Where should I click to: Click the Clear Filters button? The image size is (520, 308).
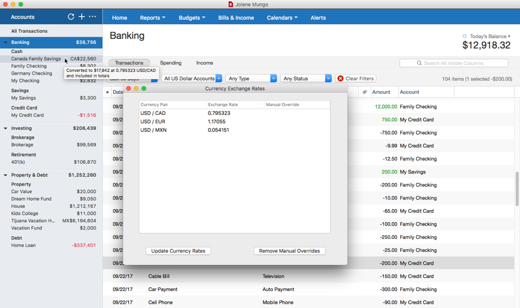pyautogui.click(x=356, y=79)
